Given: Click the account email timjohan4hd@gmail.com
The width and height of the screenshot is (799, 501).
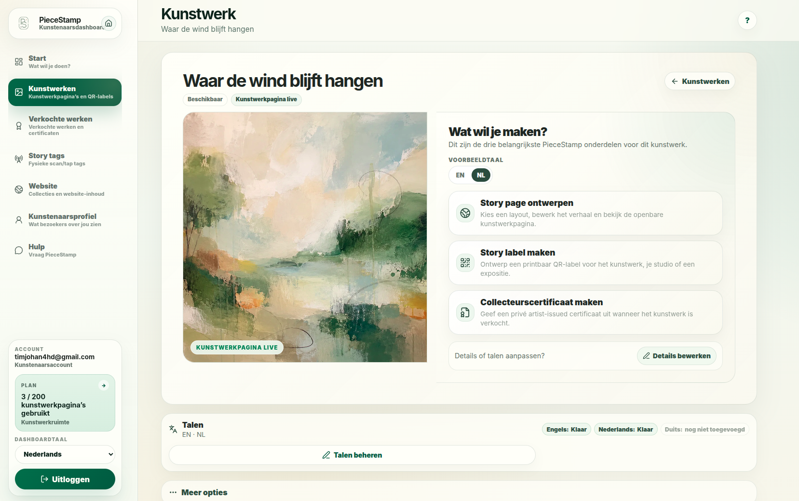Looking at the screenshot, I should tap(54, 357).
